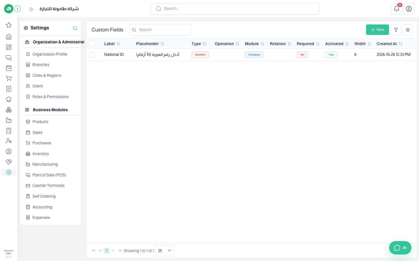Image resolution: width=419 pixels, height=262 pixels.
Task: Sort the table by Created At column
Action: point(389,44)
